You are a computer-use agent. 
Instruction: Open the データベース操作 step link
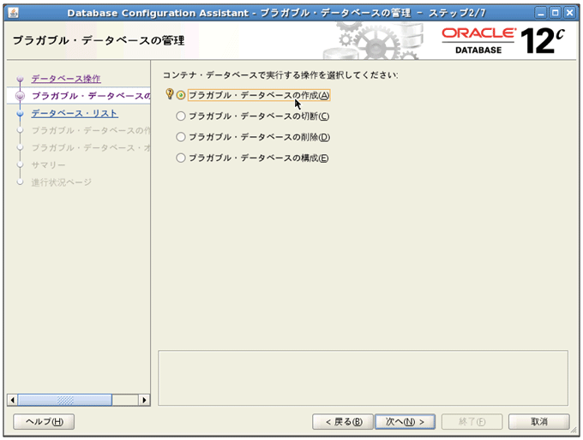coord(66,79)
